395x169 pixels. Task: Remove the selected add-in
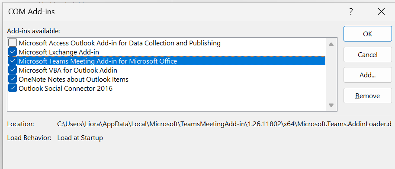(x=368, y=96)
